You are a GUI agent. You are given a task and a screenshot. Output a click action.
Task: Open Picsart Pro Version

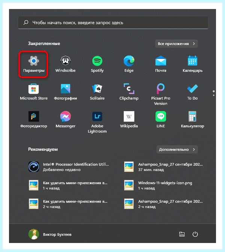click(x=161, y=94)
